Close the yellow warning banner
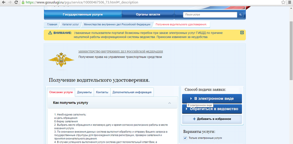 coord(242,33)
